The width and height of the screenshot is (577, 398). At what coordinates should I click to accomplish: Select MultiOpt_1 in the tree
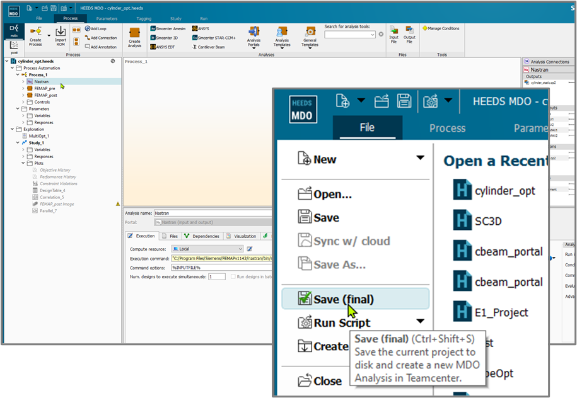click(x=36, y=136)
